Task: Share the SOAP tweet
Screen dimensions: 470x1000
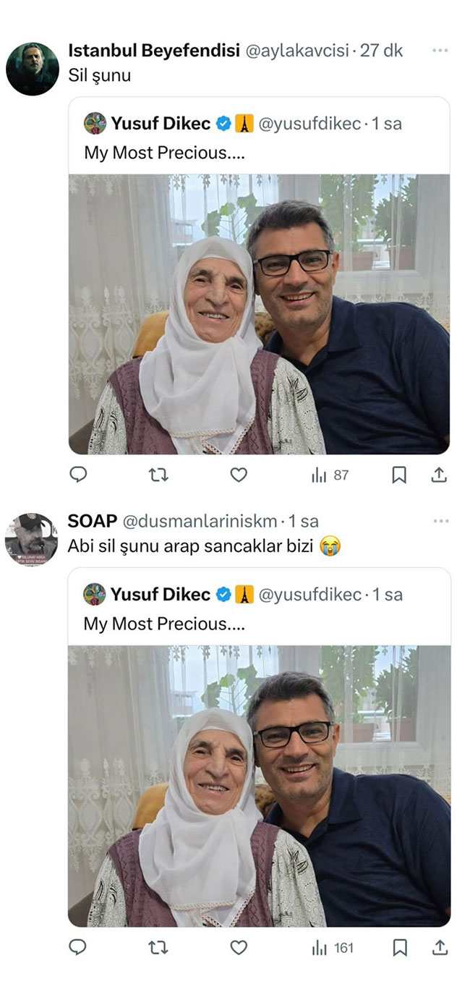Action: (x=440, y=947)
